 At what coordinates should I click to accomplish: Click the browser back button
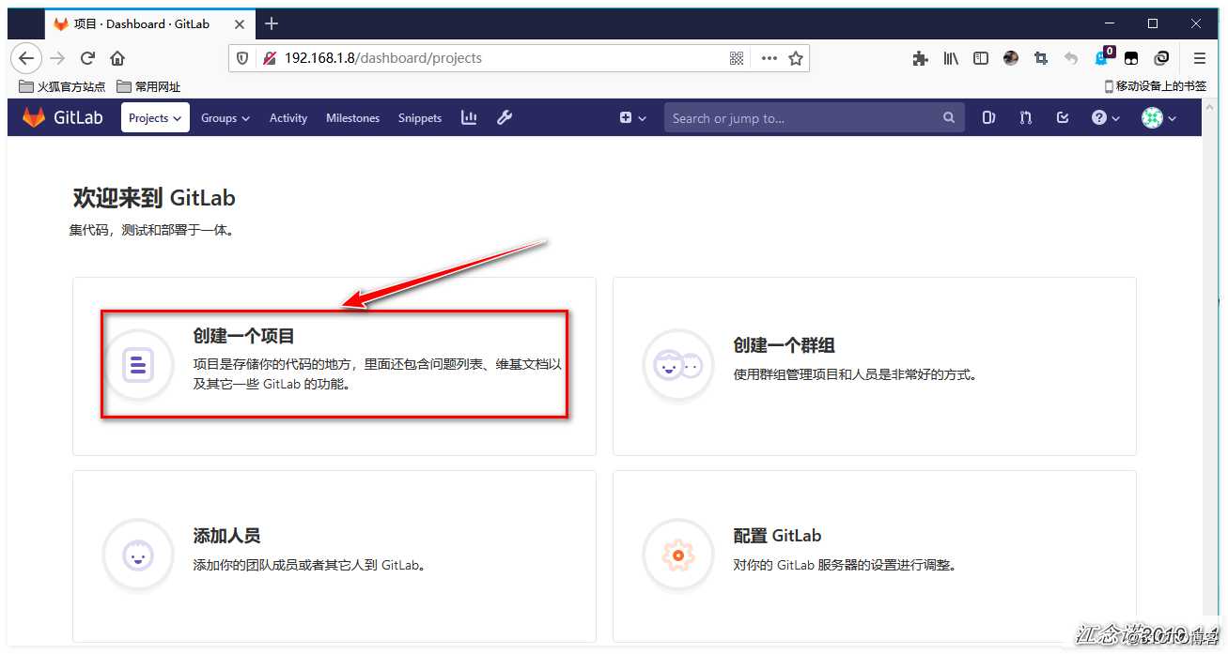click(26, 58)
